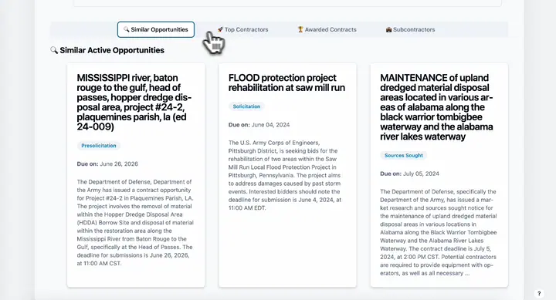Click the magnifier icon in Similar Opportunities tab
Image resolution: width=556 pixels, height=300 pixels.
tap(126, 29)
